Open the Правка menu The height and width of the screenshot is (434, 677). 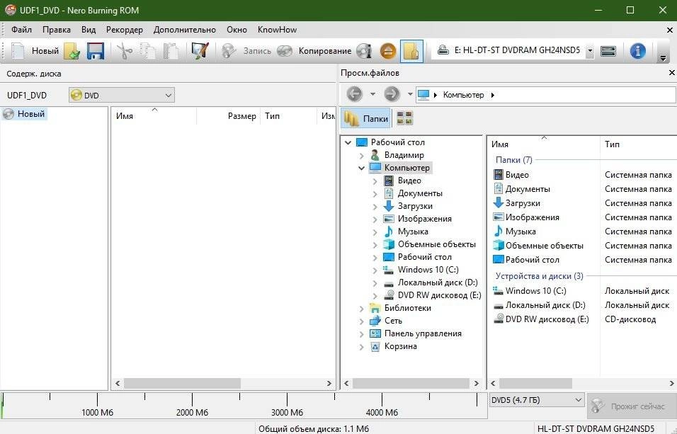(57, 30)
